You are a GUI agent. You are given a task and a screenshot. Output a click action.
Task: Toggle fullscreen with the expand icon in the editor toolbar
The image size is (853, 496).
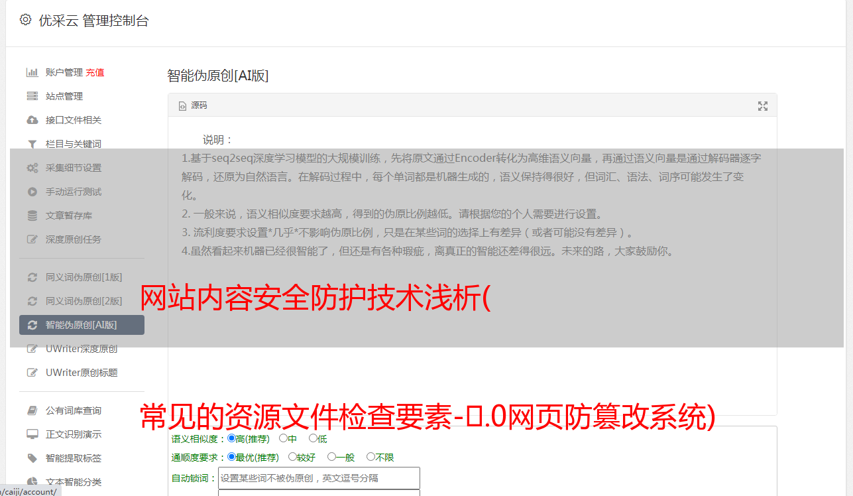coord(763,106)
